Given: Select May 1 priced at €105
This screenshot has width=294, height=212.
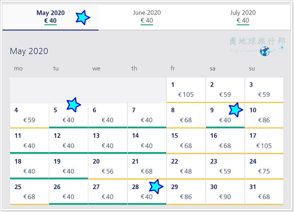Looking at the screenshot, I should pyautogui.click(x=186, y=90).
